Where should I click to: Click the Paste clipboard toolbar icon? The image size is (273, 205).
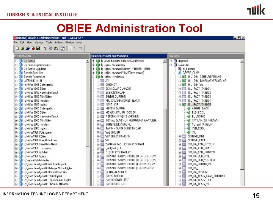pos(56,49)
